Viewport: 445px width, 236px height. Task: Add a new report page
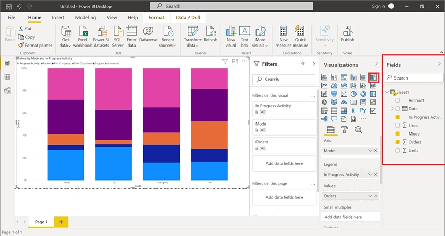tap(61, 222)
